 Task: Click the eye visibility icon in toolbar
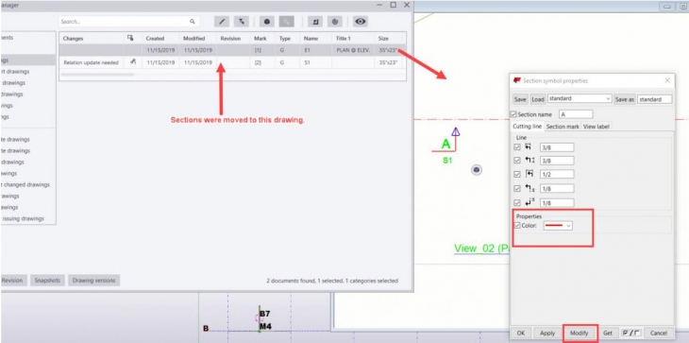click(x=361, y=21)
